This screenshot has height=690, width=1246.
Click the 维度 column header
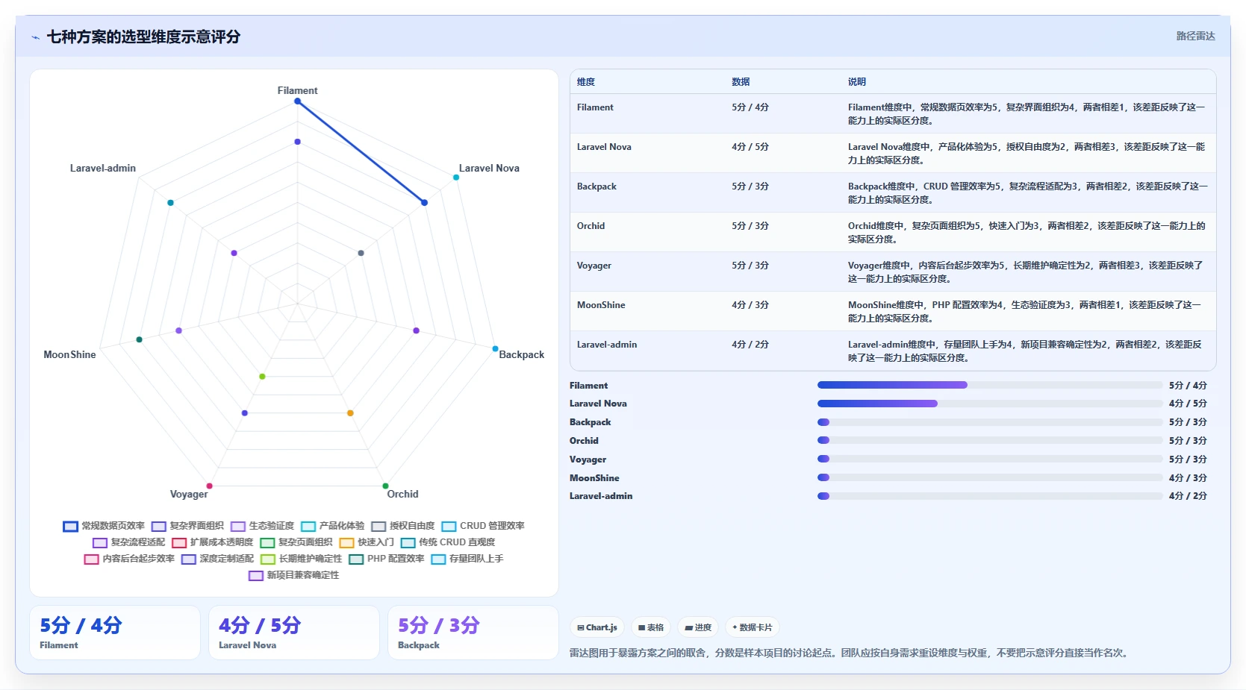[586, 82]
